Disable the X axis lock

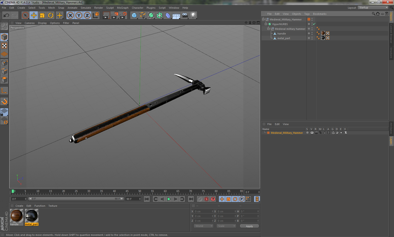(70, 15)
